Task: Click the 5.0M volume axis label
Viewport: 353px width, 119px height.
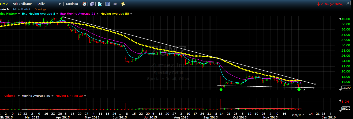Action: pyautogui.click(x=346, y=102)
